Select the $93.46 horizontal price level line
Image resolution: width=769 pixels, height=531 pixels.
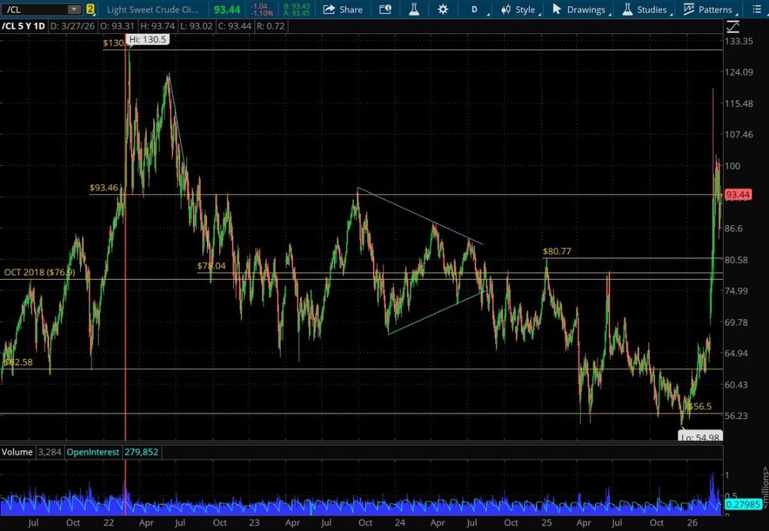click(384, 194)
